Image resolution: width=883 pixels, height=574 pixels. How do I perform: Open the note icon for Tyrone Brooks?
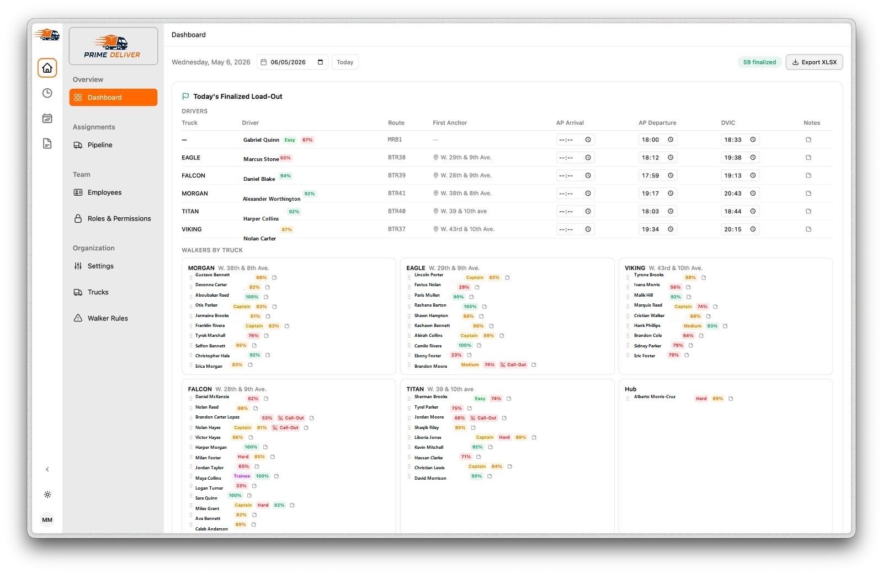click(x=704, y=278)
